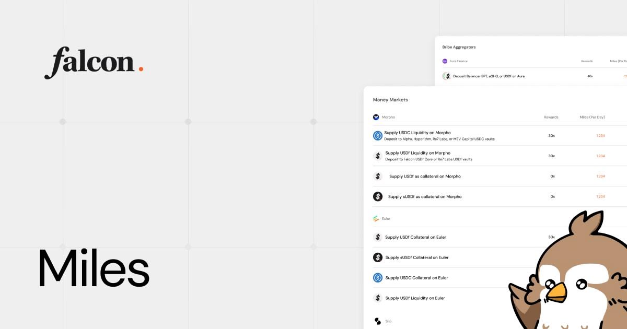Click the Money Markets section heading
The width and height of the screenshot is (627, 329).
pos(390,100)
